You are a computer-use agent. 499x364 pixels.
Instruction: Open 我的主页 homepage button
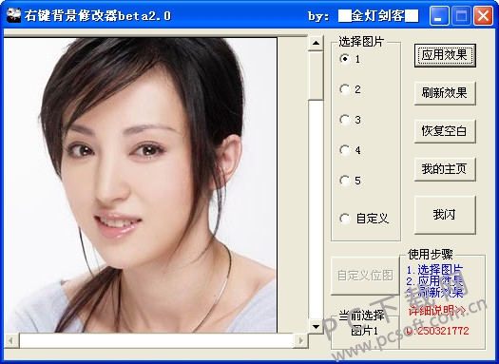tap(445, 169)
